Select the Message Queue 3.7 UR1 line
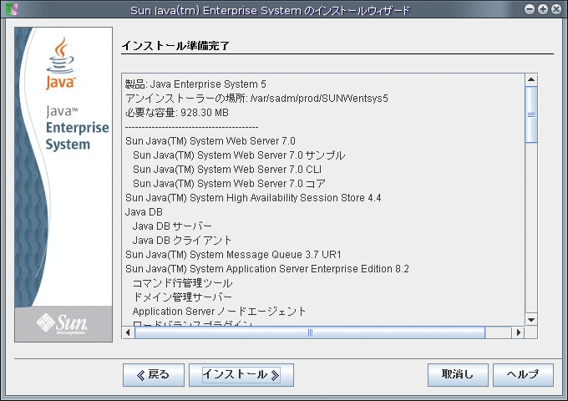This screenshot has height=401, width=568. pyautogui.click(x=233, y=255)
